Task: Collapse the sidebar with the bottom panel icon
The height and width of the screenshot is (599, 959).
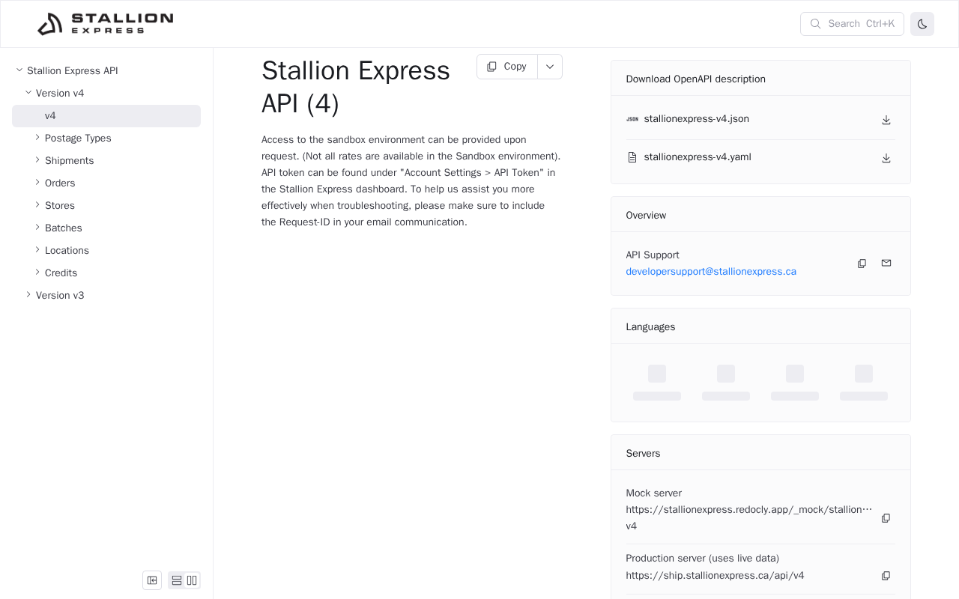Action: click(x=152, y=580)
